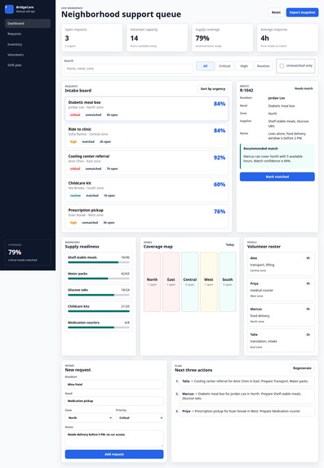
Task: Select the Childcare kit request
Action: click(x=147, y=189)
